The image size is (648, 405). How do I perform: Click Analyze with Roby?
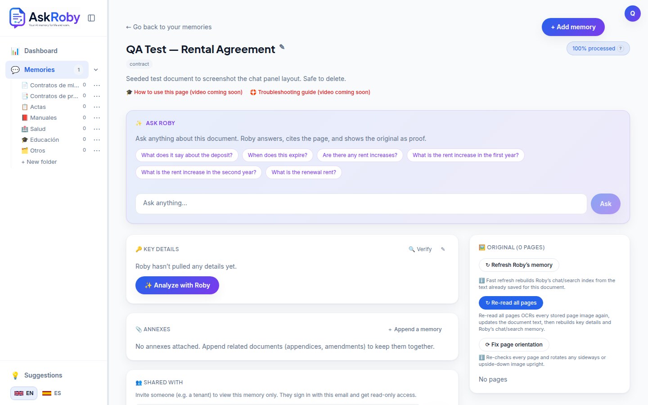177,285
